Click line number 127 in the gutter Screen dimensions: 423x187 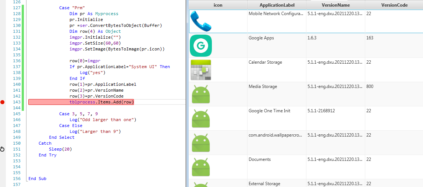click(17, 8)
